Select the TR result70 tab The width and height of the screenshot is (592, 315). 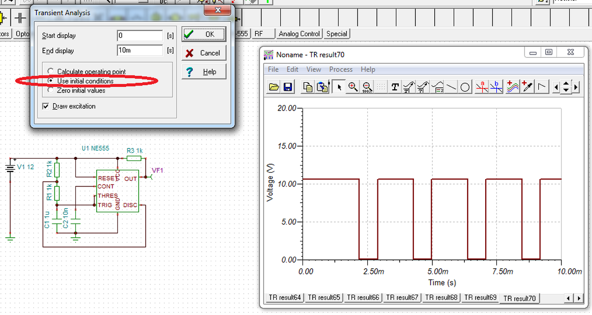519,298
